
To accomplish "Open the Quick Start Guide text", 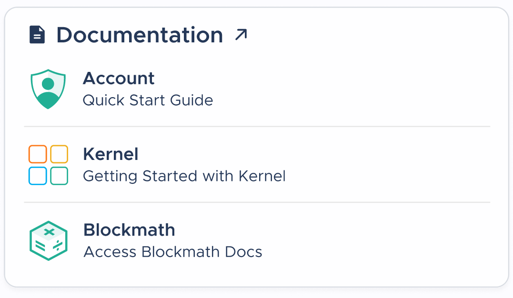I will point(148,100).
